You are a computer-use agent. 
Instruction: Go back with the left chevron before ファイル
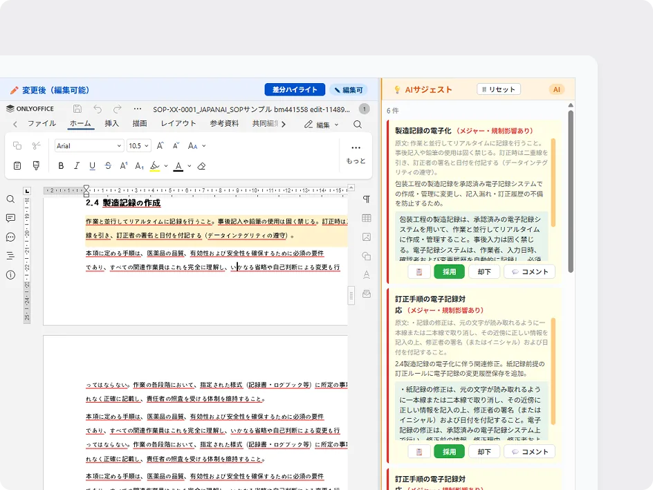tap(15, 124)
